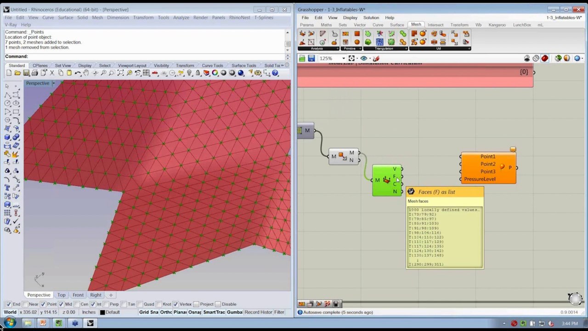Screen dimensions: 588x331
Task: Toggle the Project osnap checkbox
Action: [196, 304]
